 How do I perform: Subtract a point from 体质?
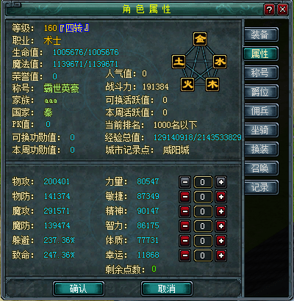(185, 241)
